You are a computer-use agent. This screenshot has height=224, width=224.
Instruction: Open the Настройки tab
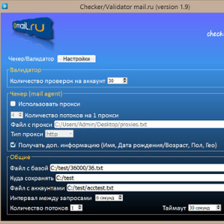pos(76,59)
